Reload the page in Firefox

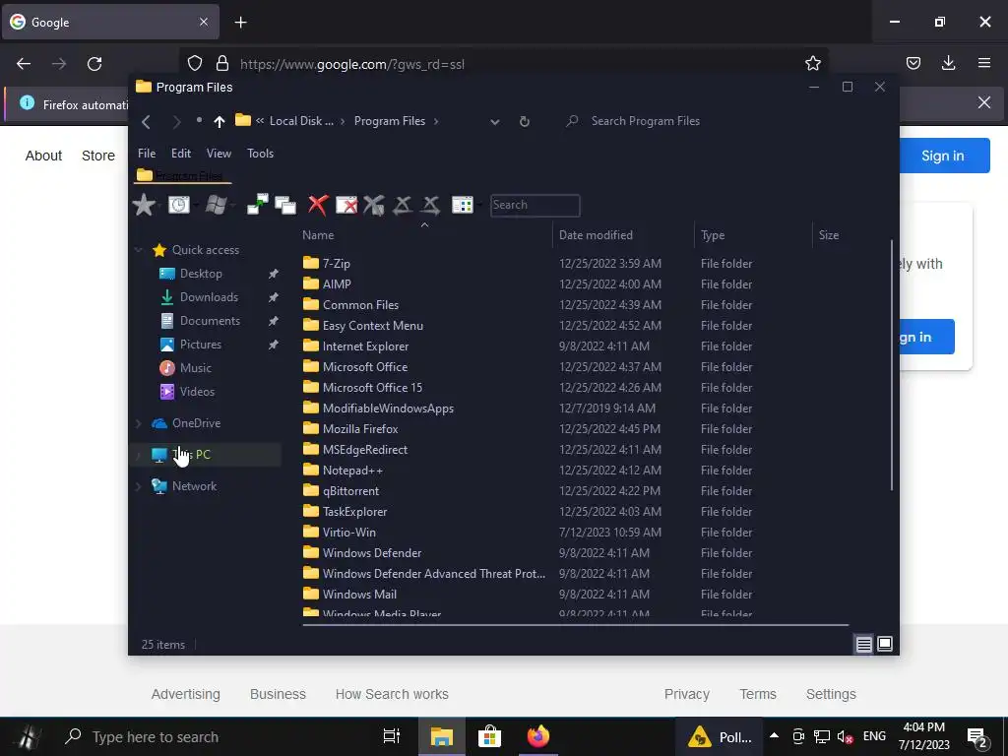pos(94,64)
